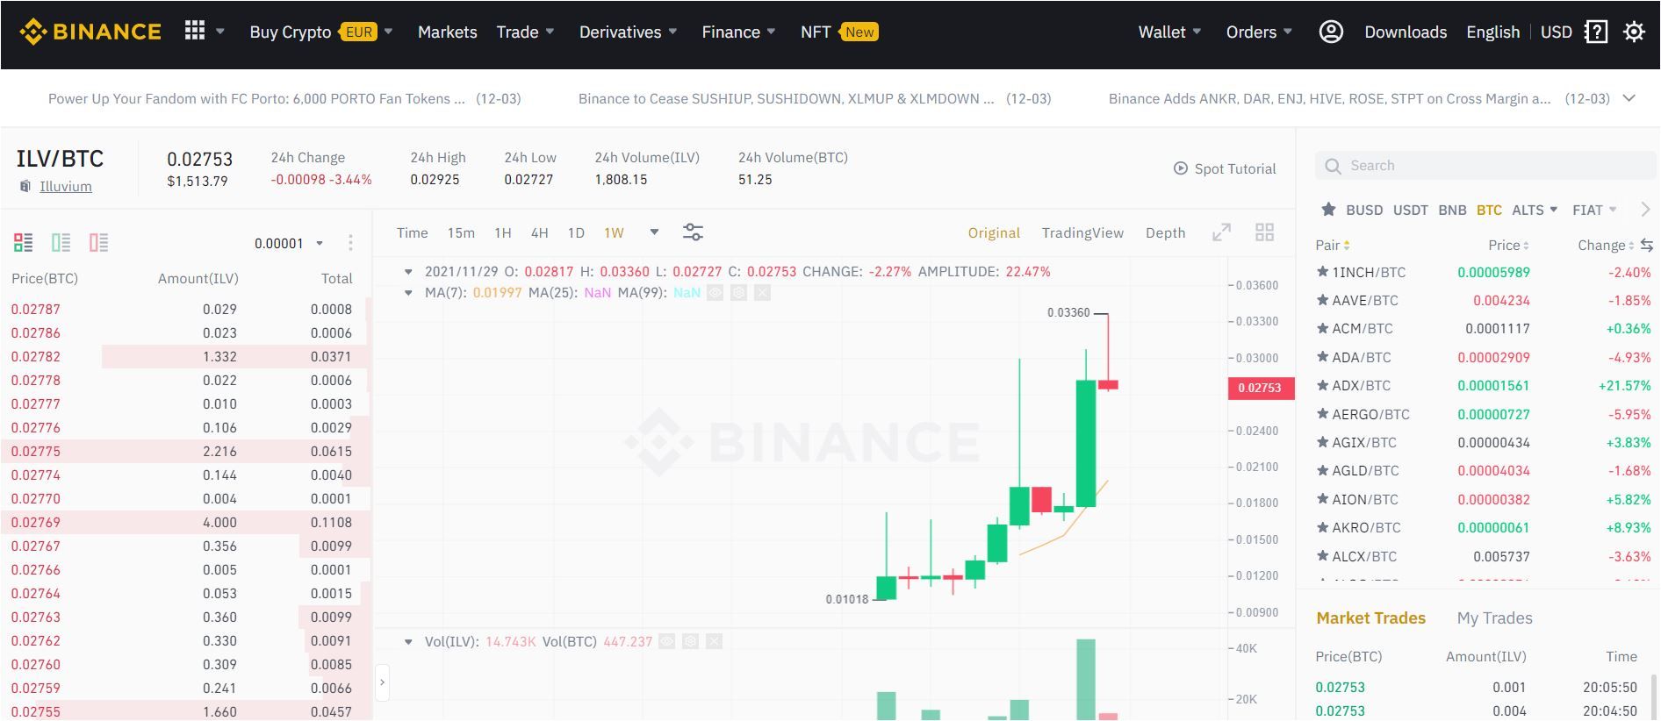1661x721 pixels.
Task: Click the search magnifier icon
Action: (x=1333, y=166)
